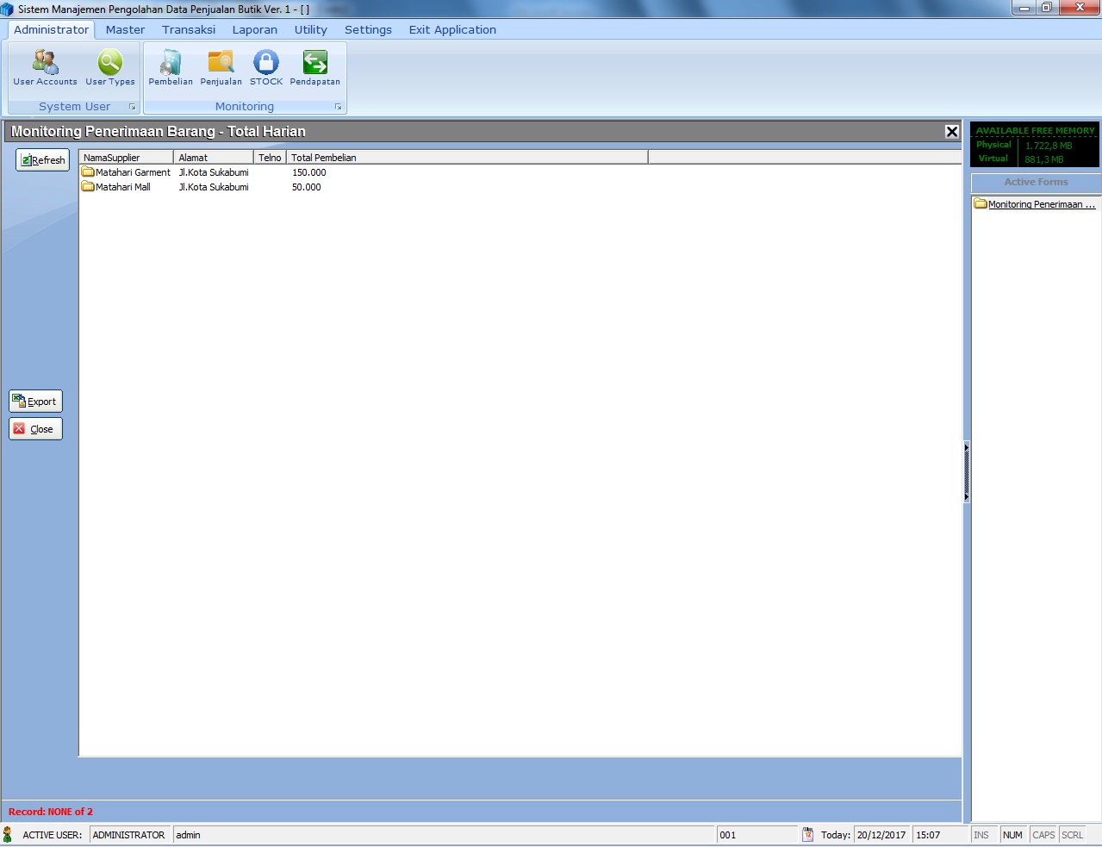This screenshot has width=1102, height=847.
Task: Expand the Monitoring group options
Action: tap(338, 106)
